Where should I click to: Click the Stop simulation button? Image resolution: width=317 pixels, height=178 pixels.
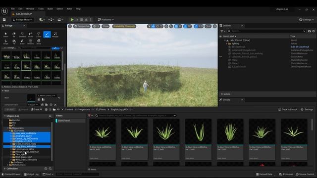click(x=81, y=20)
